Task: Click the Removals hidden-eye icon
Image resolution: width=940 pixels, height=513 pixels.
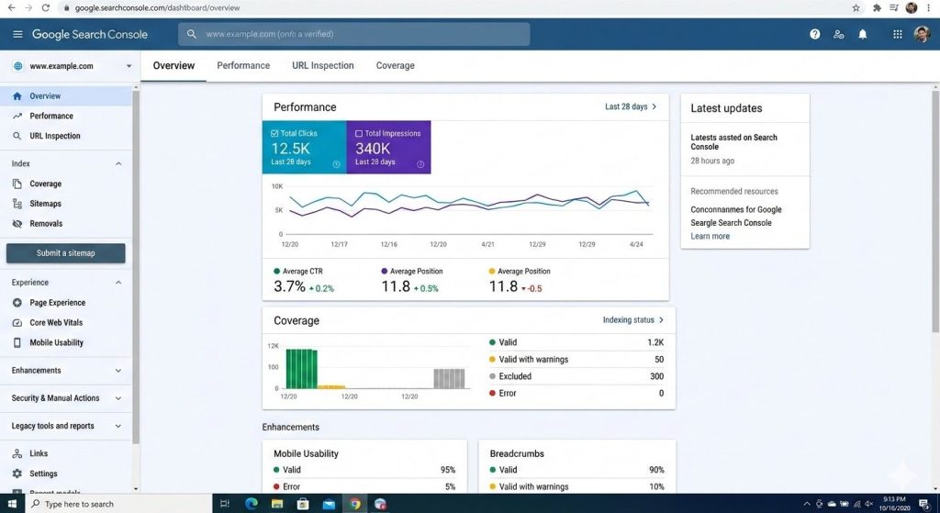Action: tap(17, 224)
